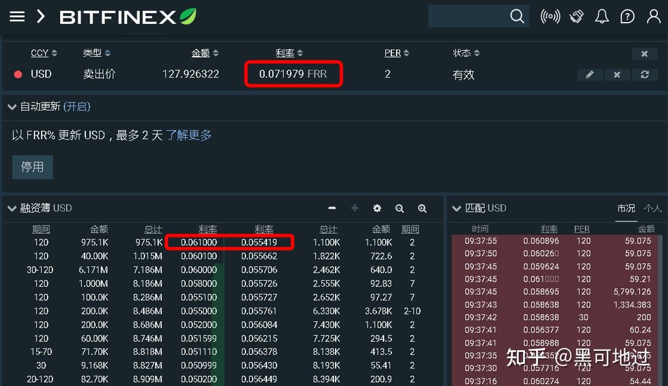Switch to the 个人 tab
The width and height of the screenshot is (668, 386).
652,208
